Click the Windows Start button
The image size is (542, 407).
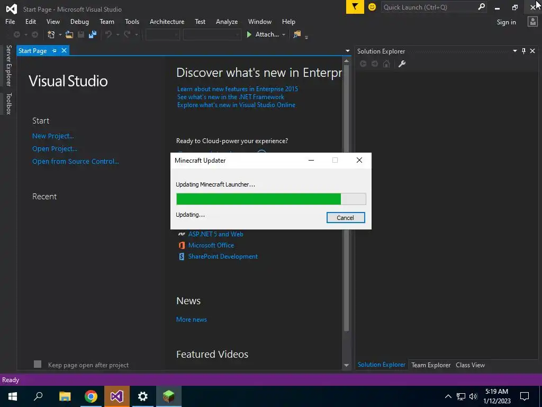(13, 396)
